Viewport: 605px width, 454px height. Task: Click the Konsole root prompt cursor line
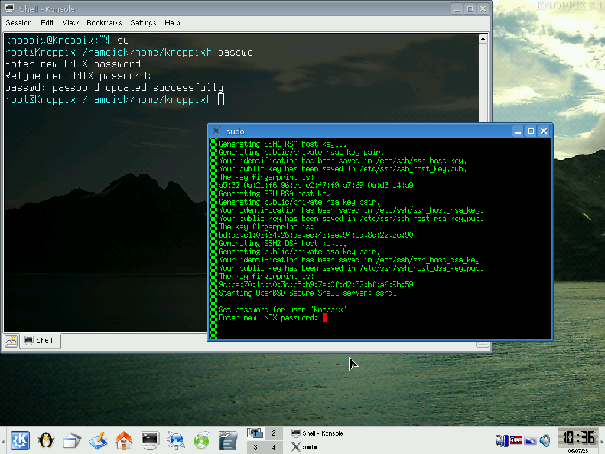pos(115,99)
